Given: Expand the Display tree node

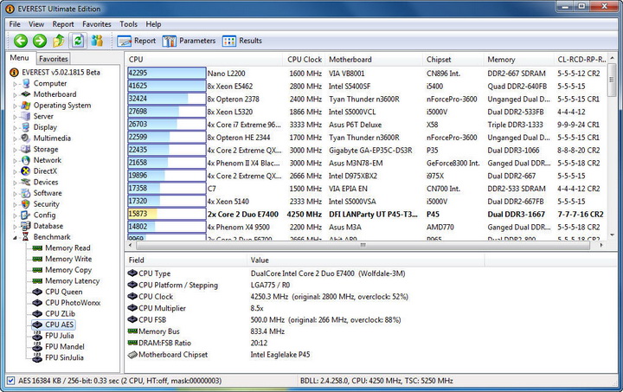Looking at the screenshot, I should pos(15,127).
